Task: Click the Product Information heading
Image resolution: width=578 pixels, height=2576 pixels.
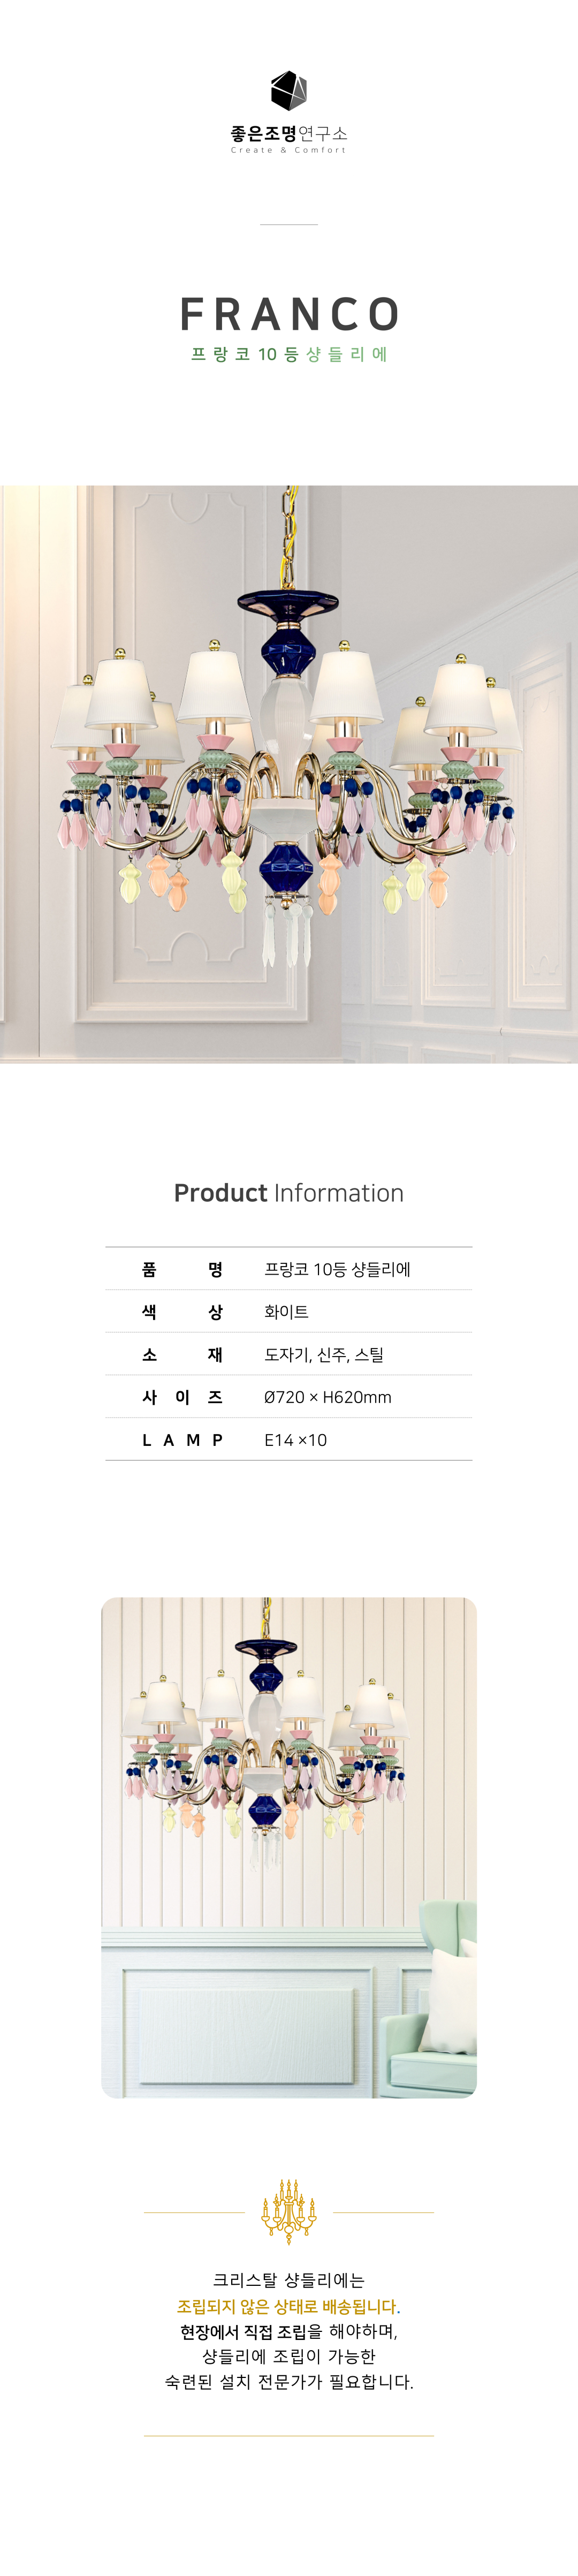Action: 289,1193
